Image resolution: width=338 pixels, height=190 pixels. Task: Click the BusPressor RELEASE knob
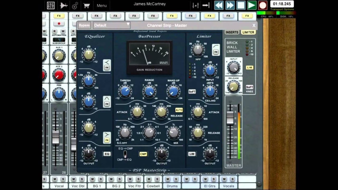point(161,112)
